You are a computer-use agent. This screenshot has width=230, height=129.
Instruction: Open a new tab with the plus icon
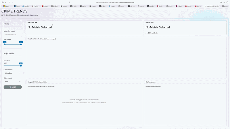pos(224,2)
